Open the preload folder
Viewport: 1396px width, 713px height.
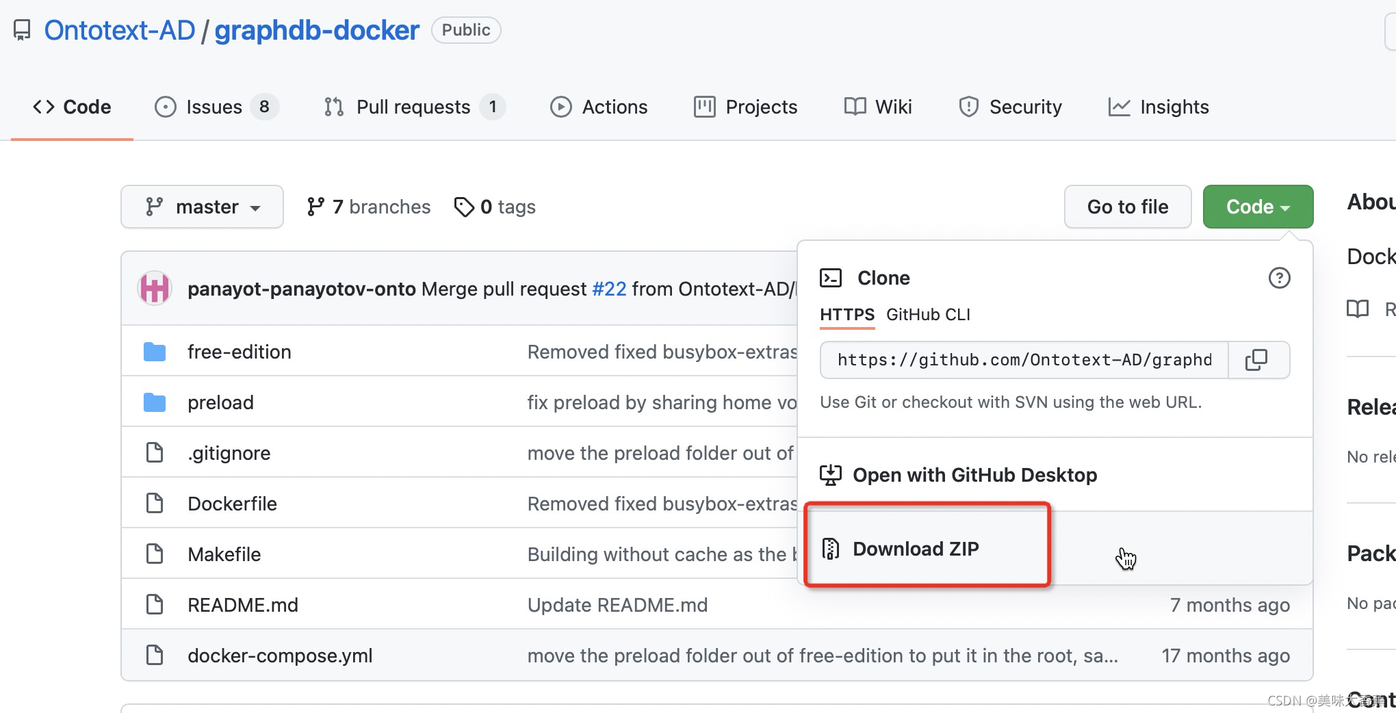pos(220,402)
